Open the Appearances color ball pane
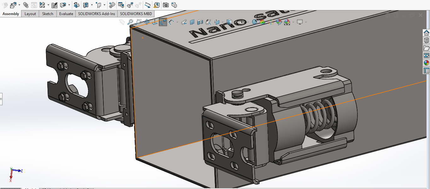 tap(427, 63)
